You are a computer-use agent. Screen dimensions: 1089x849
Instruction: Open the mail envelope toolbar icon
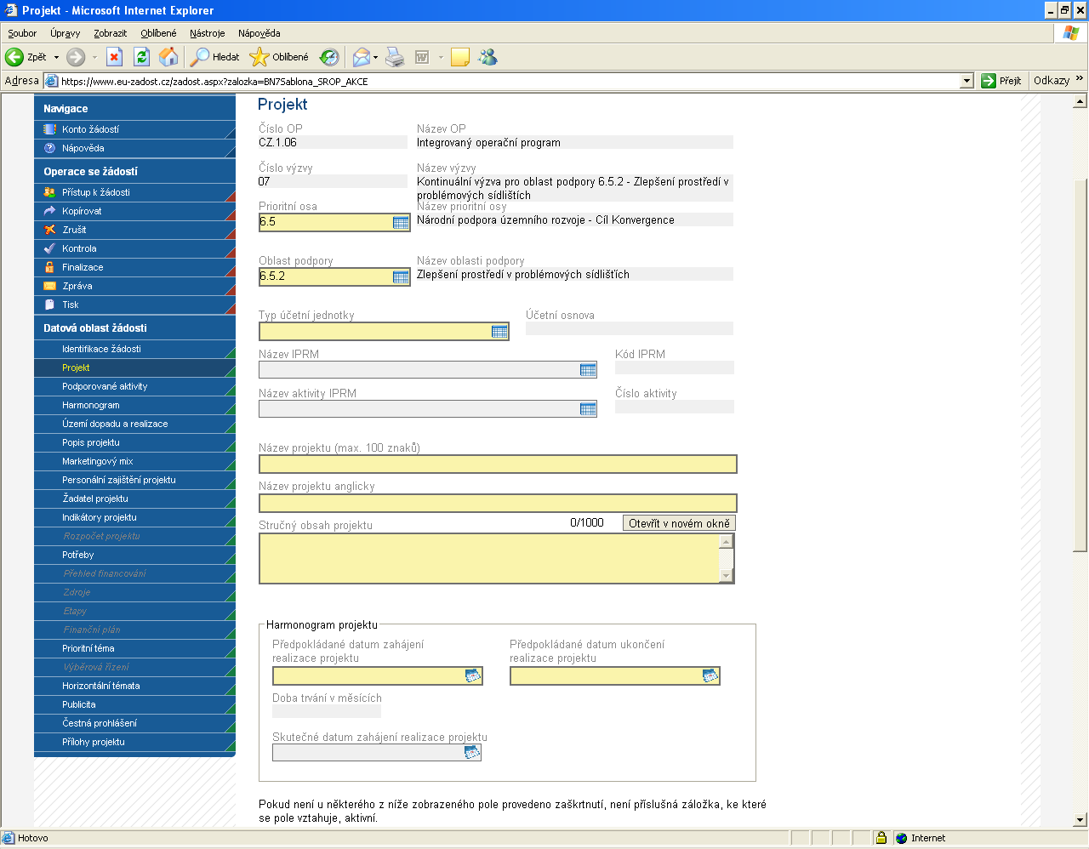pyautogui.click(x=362, y=57)
